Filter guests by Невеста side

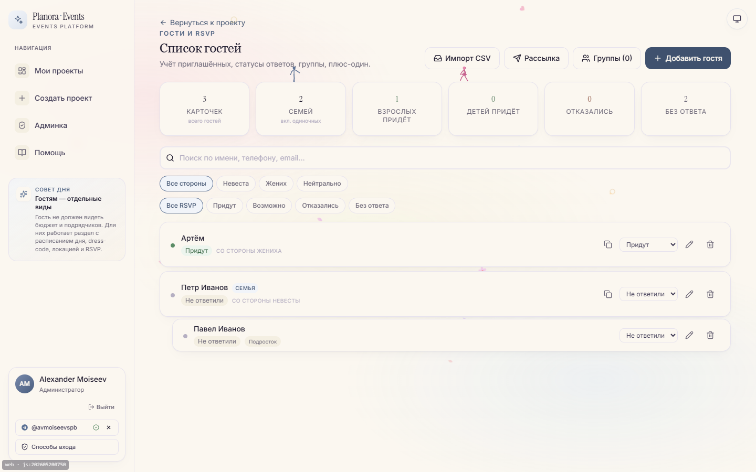[x=236, y=184]
